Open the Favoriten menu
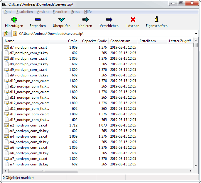This screenshot has height=183, width=201. pos(60,12)
